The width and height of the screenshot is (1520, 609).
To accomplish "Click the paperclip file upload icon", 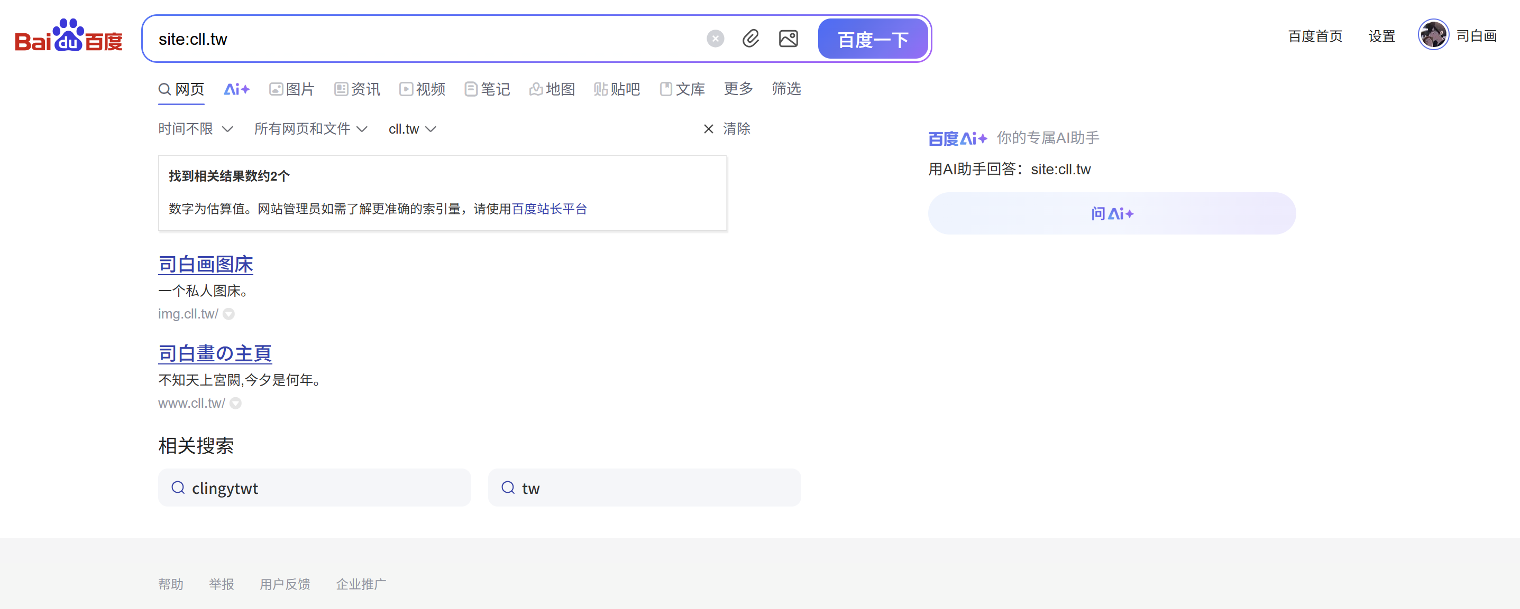I will click(750, 39).
